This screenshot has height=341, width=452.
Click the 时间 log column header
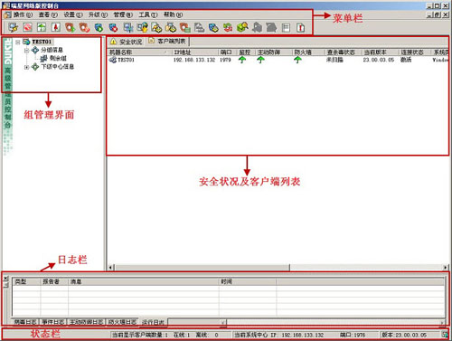click(x=248, y=281)
